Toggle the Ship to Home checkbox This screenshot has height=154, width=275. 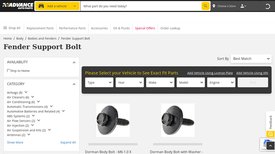8,70
